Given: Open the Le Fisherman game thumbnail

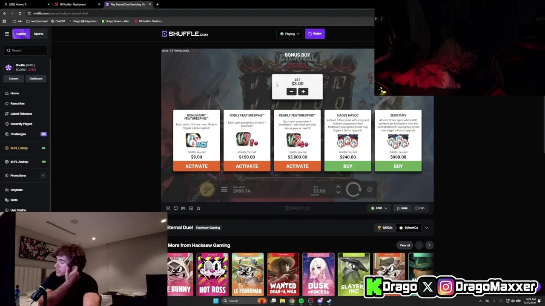Looking at the screenshot, I should [x=247, y=274].
